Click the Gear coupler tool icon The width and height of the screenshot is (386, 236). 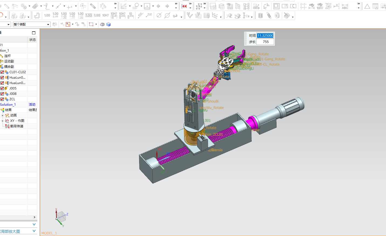(x=24, y=6)
